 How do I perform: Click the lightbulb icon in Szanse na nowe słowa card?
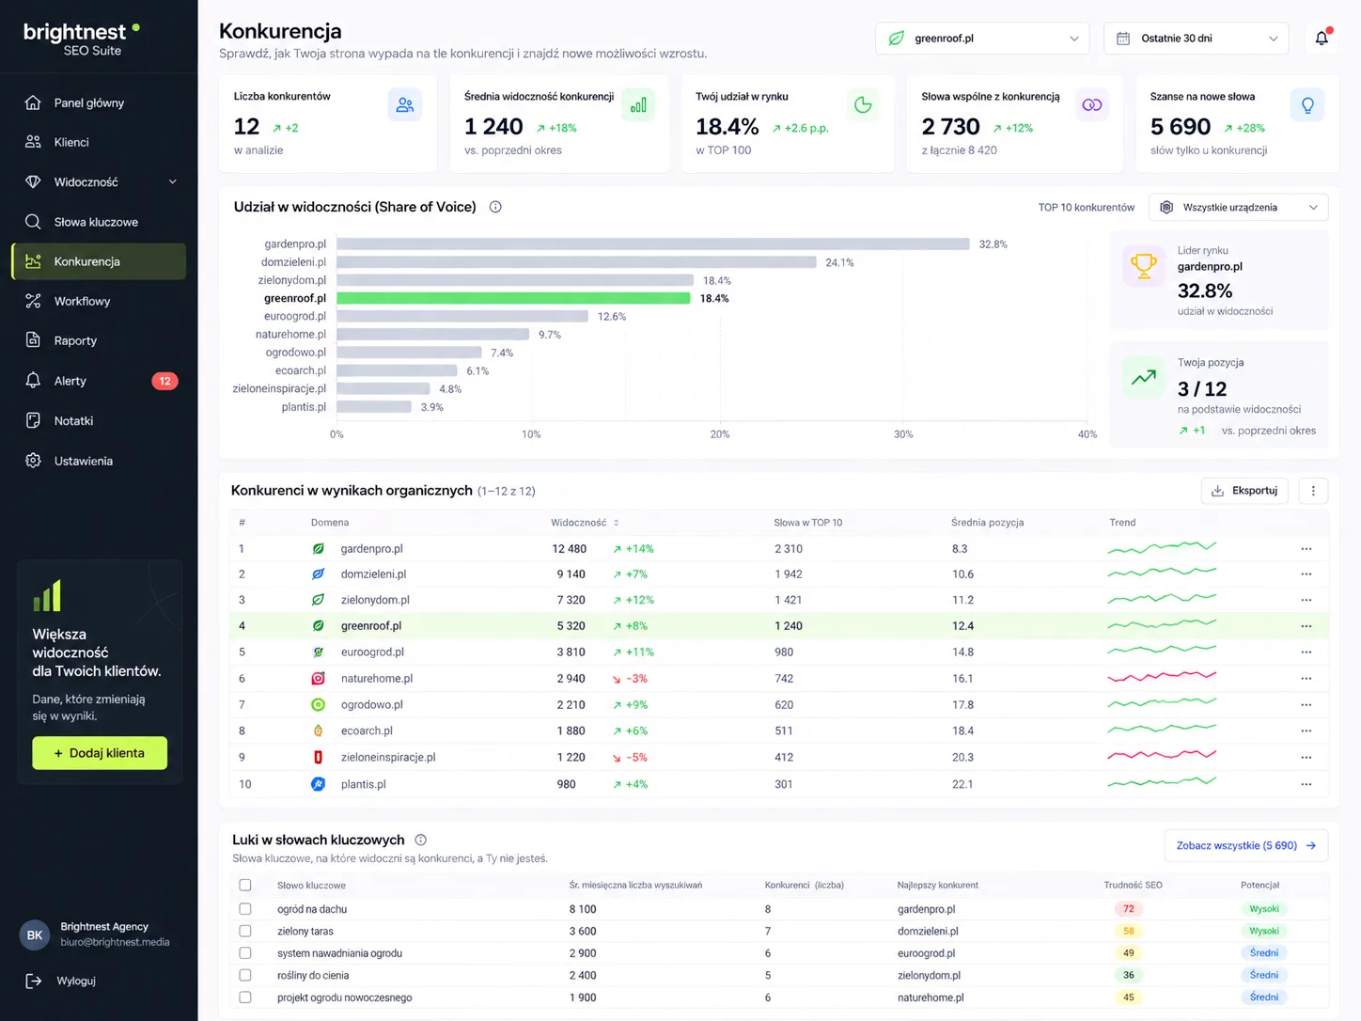(x=1307, y=105)
